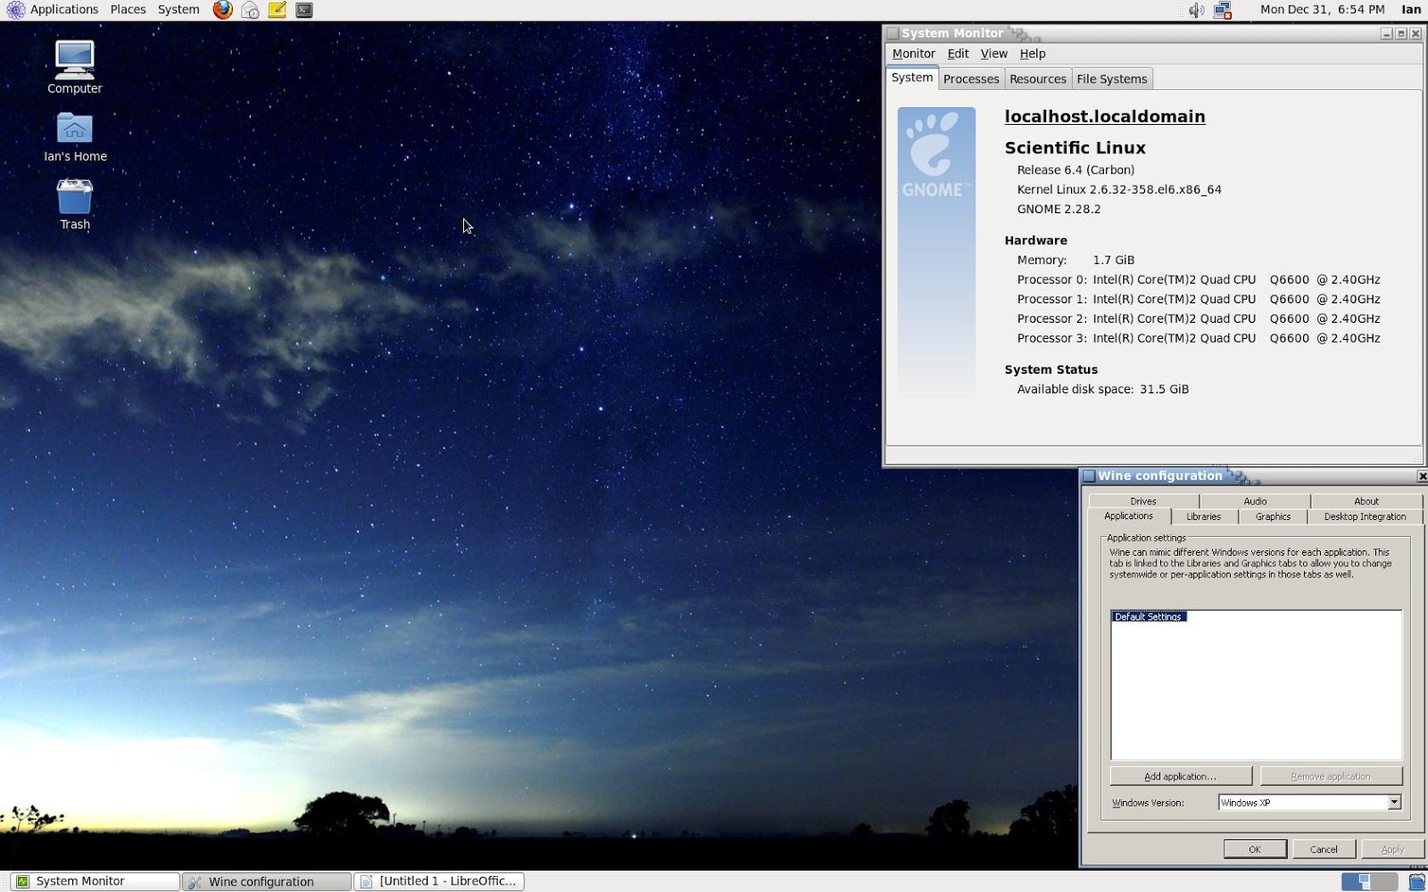
Task: Open the sticky notes panel icon
Action: (277, 10)
